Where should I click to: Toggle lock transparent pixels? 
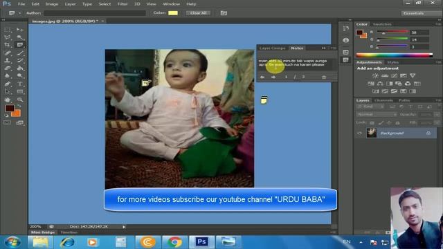click(x=372, y=123)
